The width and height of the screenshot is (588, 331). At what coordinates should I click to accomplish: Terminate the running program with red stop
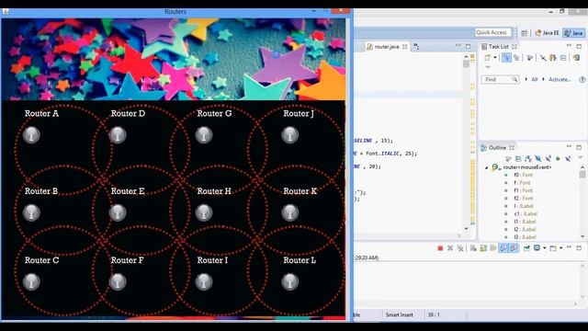coord(440,248)
